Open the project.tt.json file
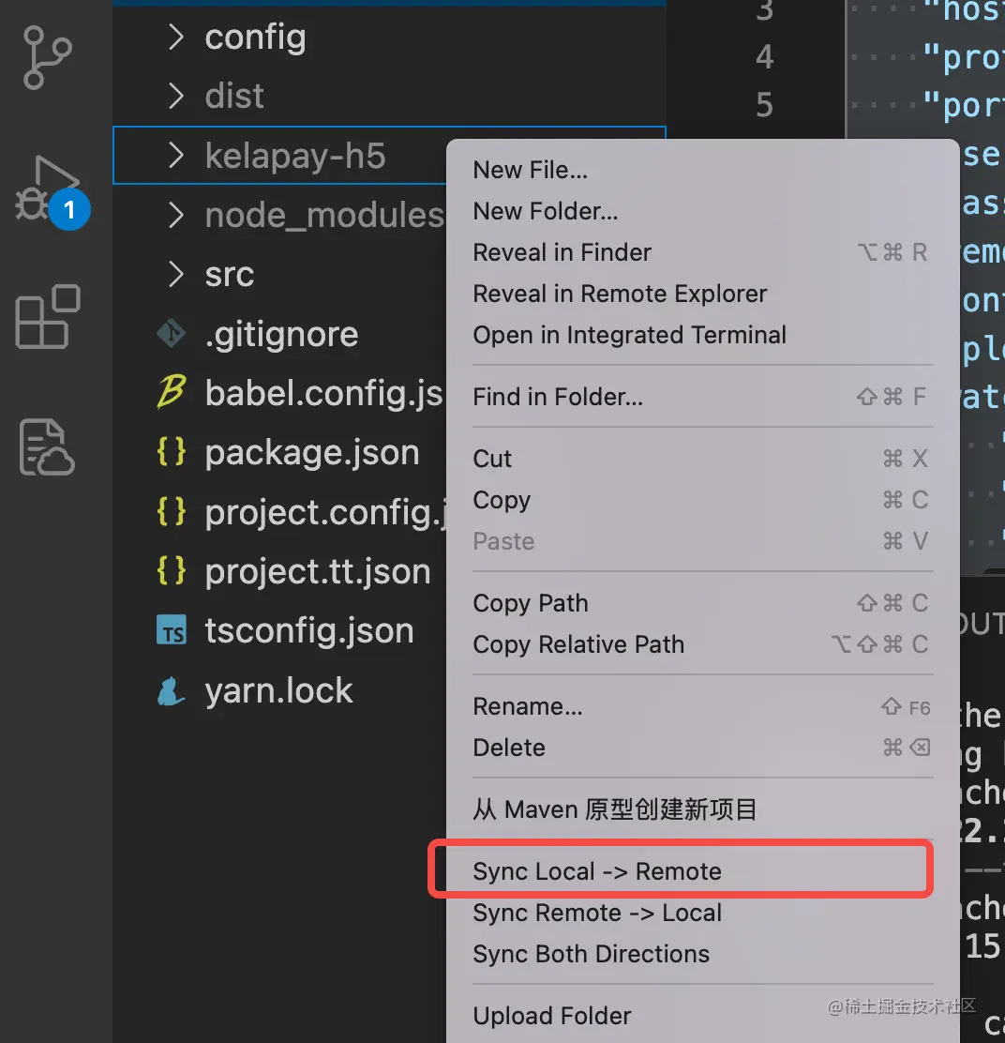Image resolution: width=1005 pixels, height=1043 pixels. tap(318, 572)
